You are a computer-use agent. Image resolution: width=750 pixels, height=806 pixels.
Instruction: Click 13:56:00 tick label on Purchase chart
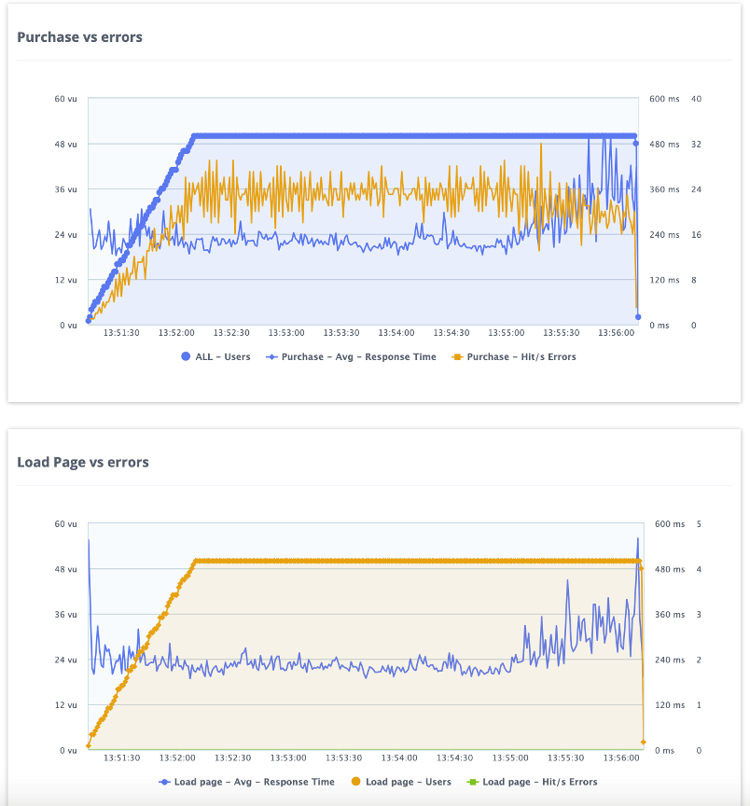617,333
